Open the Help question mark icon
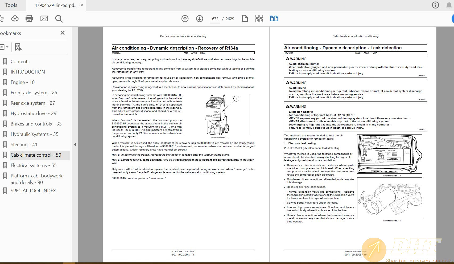 [x=435, y=5]
